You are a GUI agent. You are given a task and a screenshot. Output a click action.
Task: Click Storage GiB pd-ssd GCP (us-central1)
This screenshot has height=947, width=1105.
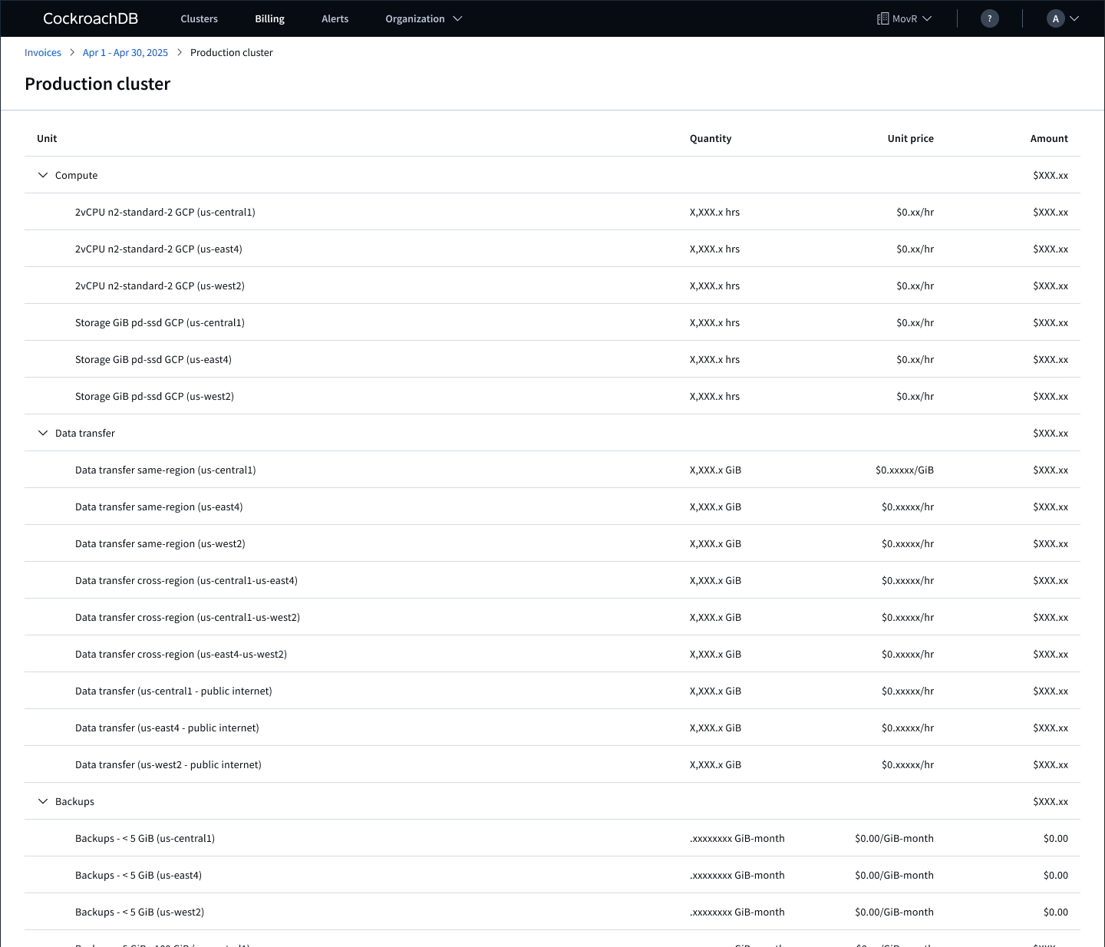point(160,322)
